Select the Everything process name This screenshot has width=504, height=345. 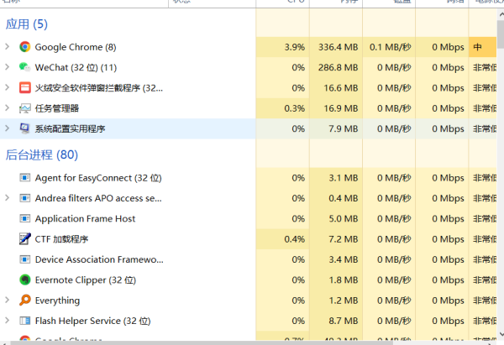[57, 301]
